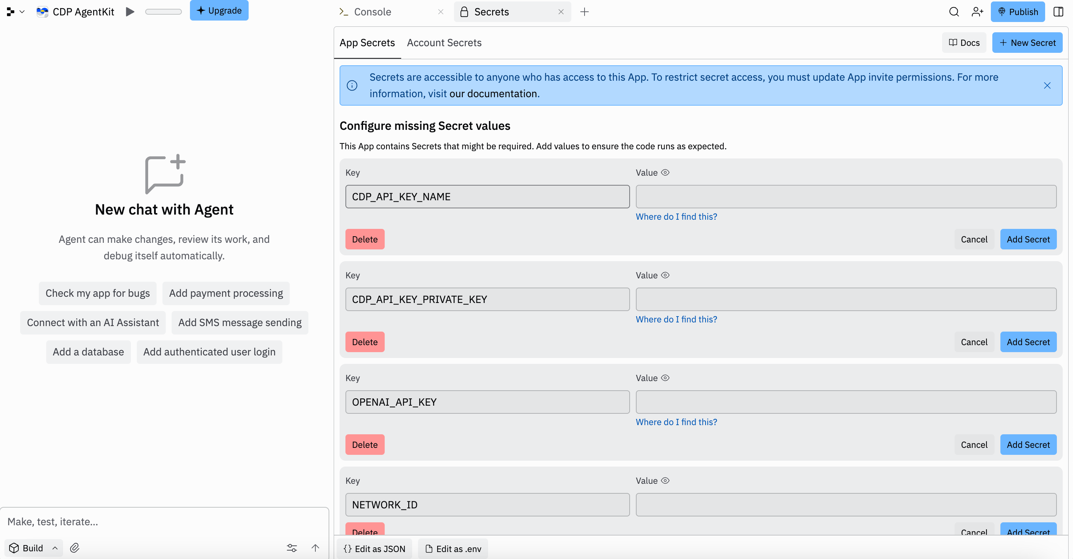Toggle visibility of the OPENAI_API_KEY value
The height and width of the screenshot is (559, 1073).
tap(665, 378)
